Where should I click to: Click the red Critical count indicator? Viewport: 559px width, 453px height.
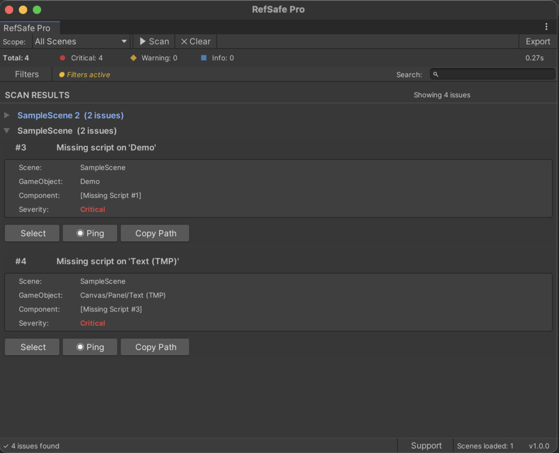(x=62, y=58)
